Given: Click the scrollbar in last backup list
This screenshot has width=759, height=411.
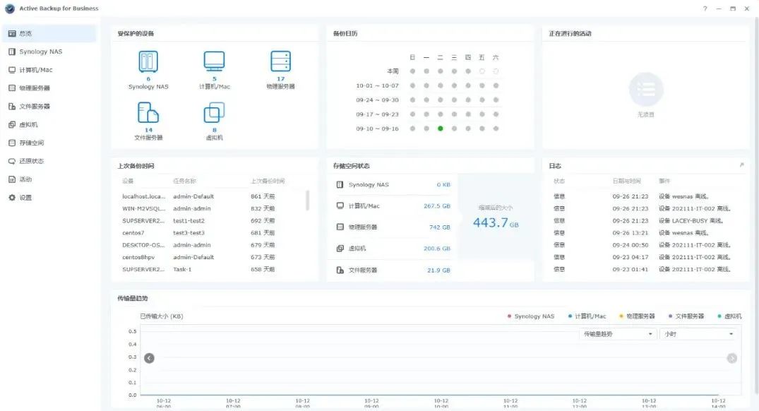Looking at the screenshot, I should click(x=307, y=201).
